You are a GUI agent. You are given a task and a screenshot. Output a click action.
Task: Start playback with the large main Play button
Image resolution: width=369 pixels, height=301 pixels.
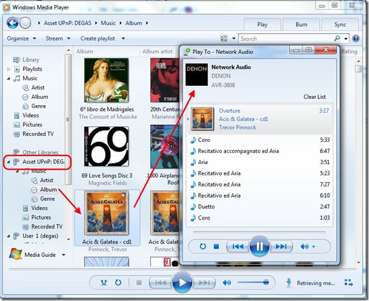point(183,282)
